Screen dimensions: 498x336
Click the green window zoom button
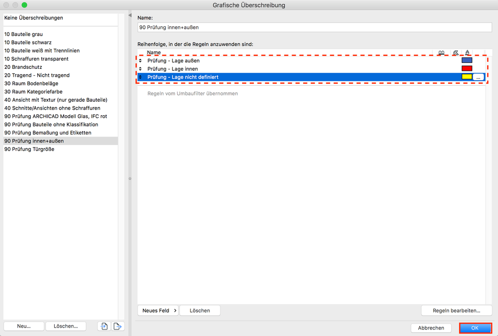tap(24, 5)
